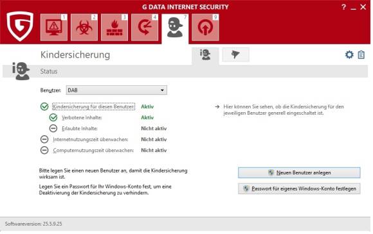This screenshot has height=234, width=373.
Task: Open the Autostart Manager power icon
Action: [205, 28]
